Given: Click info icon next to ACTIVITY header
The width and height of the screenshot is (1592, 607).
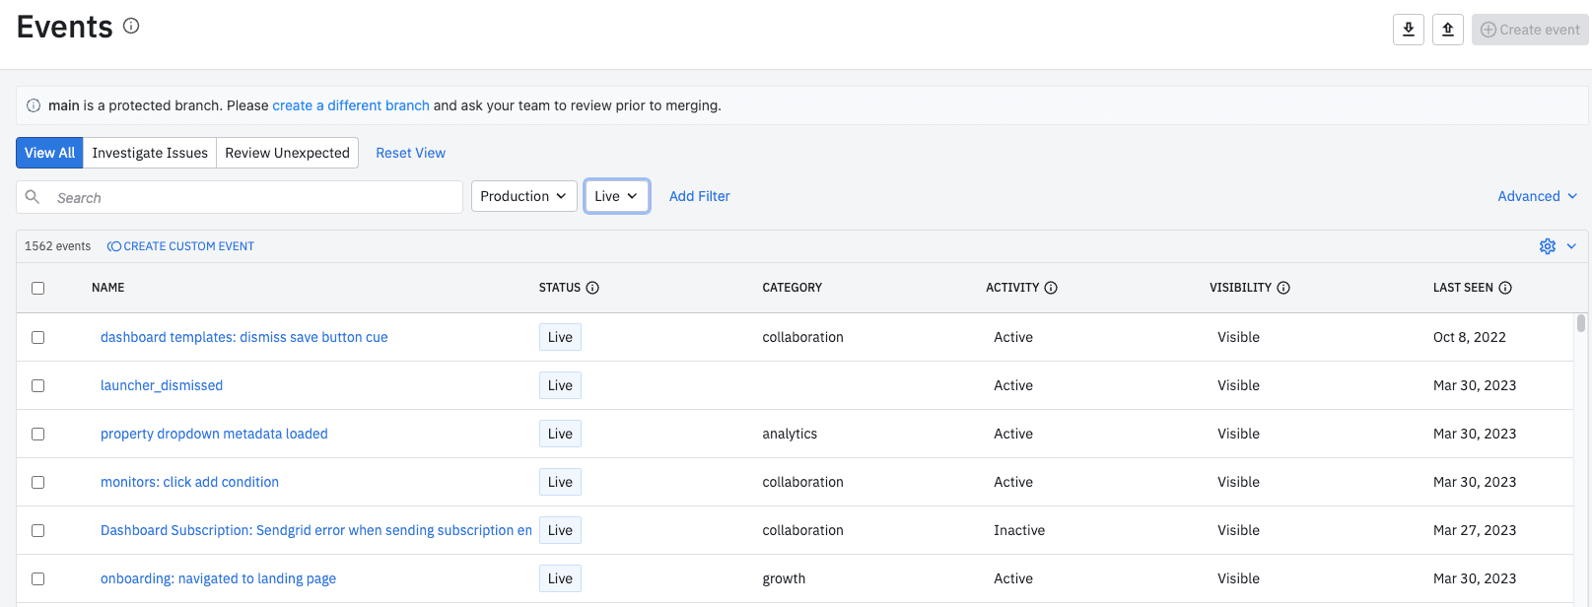Looking at the screenshot, I should coord(1051,288).
